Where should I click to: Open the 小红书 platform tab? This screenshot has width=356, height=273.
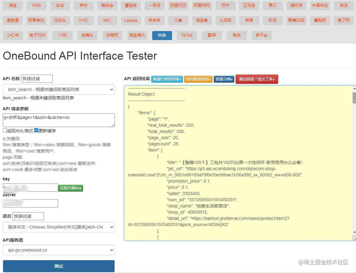12,35
